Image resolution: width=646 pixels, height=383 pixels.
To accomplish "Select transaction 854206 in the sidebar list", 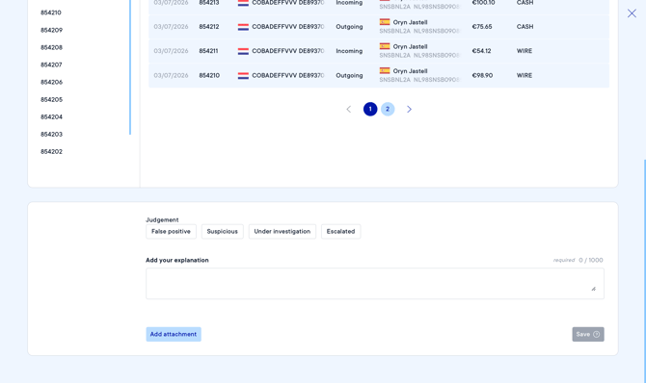I will click(51, 82).
